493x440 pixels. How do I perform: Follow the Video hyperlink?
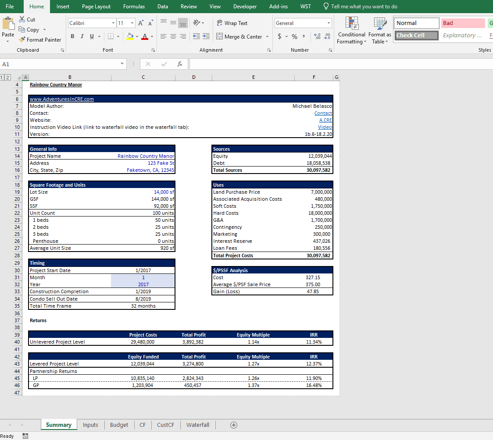(x=325, y=127)
